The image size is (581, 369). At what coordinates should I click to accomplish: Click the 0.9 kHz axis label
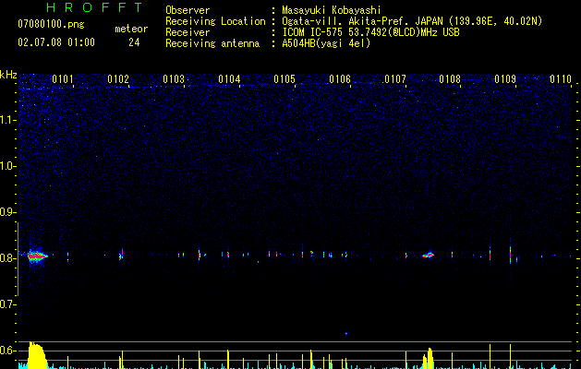tap(7, 212)
